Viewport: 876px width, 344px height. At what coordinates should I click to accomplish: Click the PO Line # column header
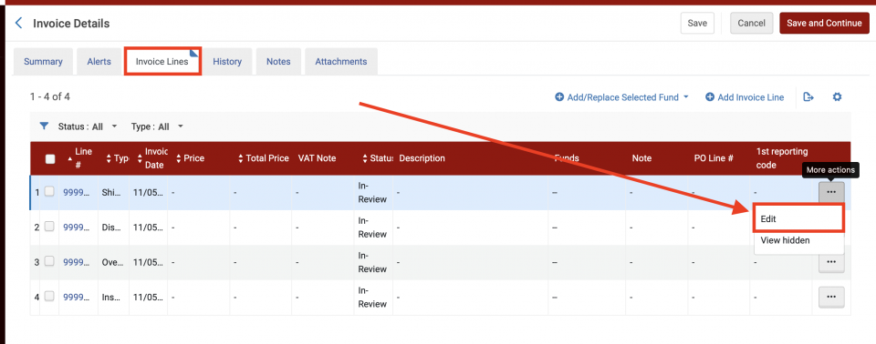pos(714,158)
